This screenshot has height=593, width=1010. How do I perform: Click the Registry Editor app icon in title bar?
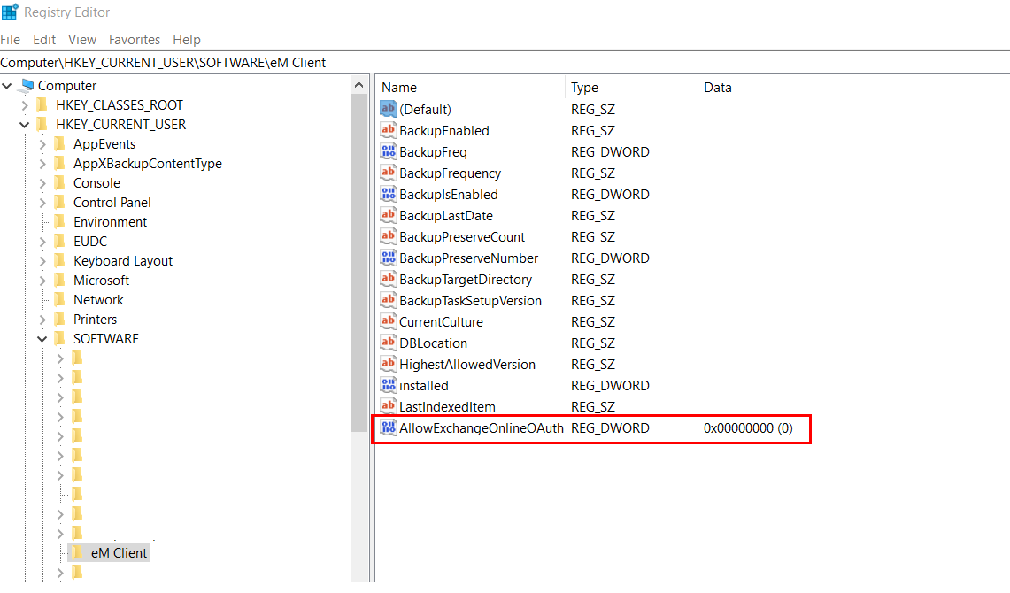tap(10, 12)
